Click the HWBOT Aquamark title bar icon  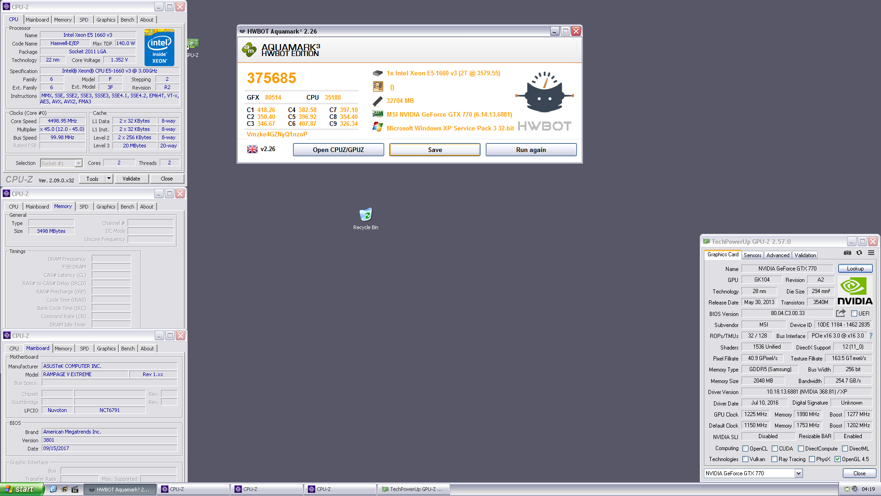coord(242,31)
